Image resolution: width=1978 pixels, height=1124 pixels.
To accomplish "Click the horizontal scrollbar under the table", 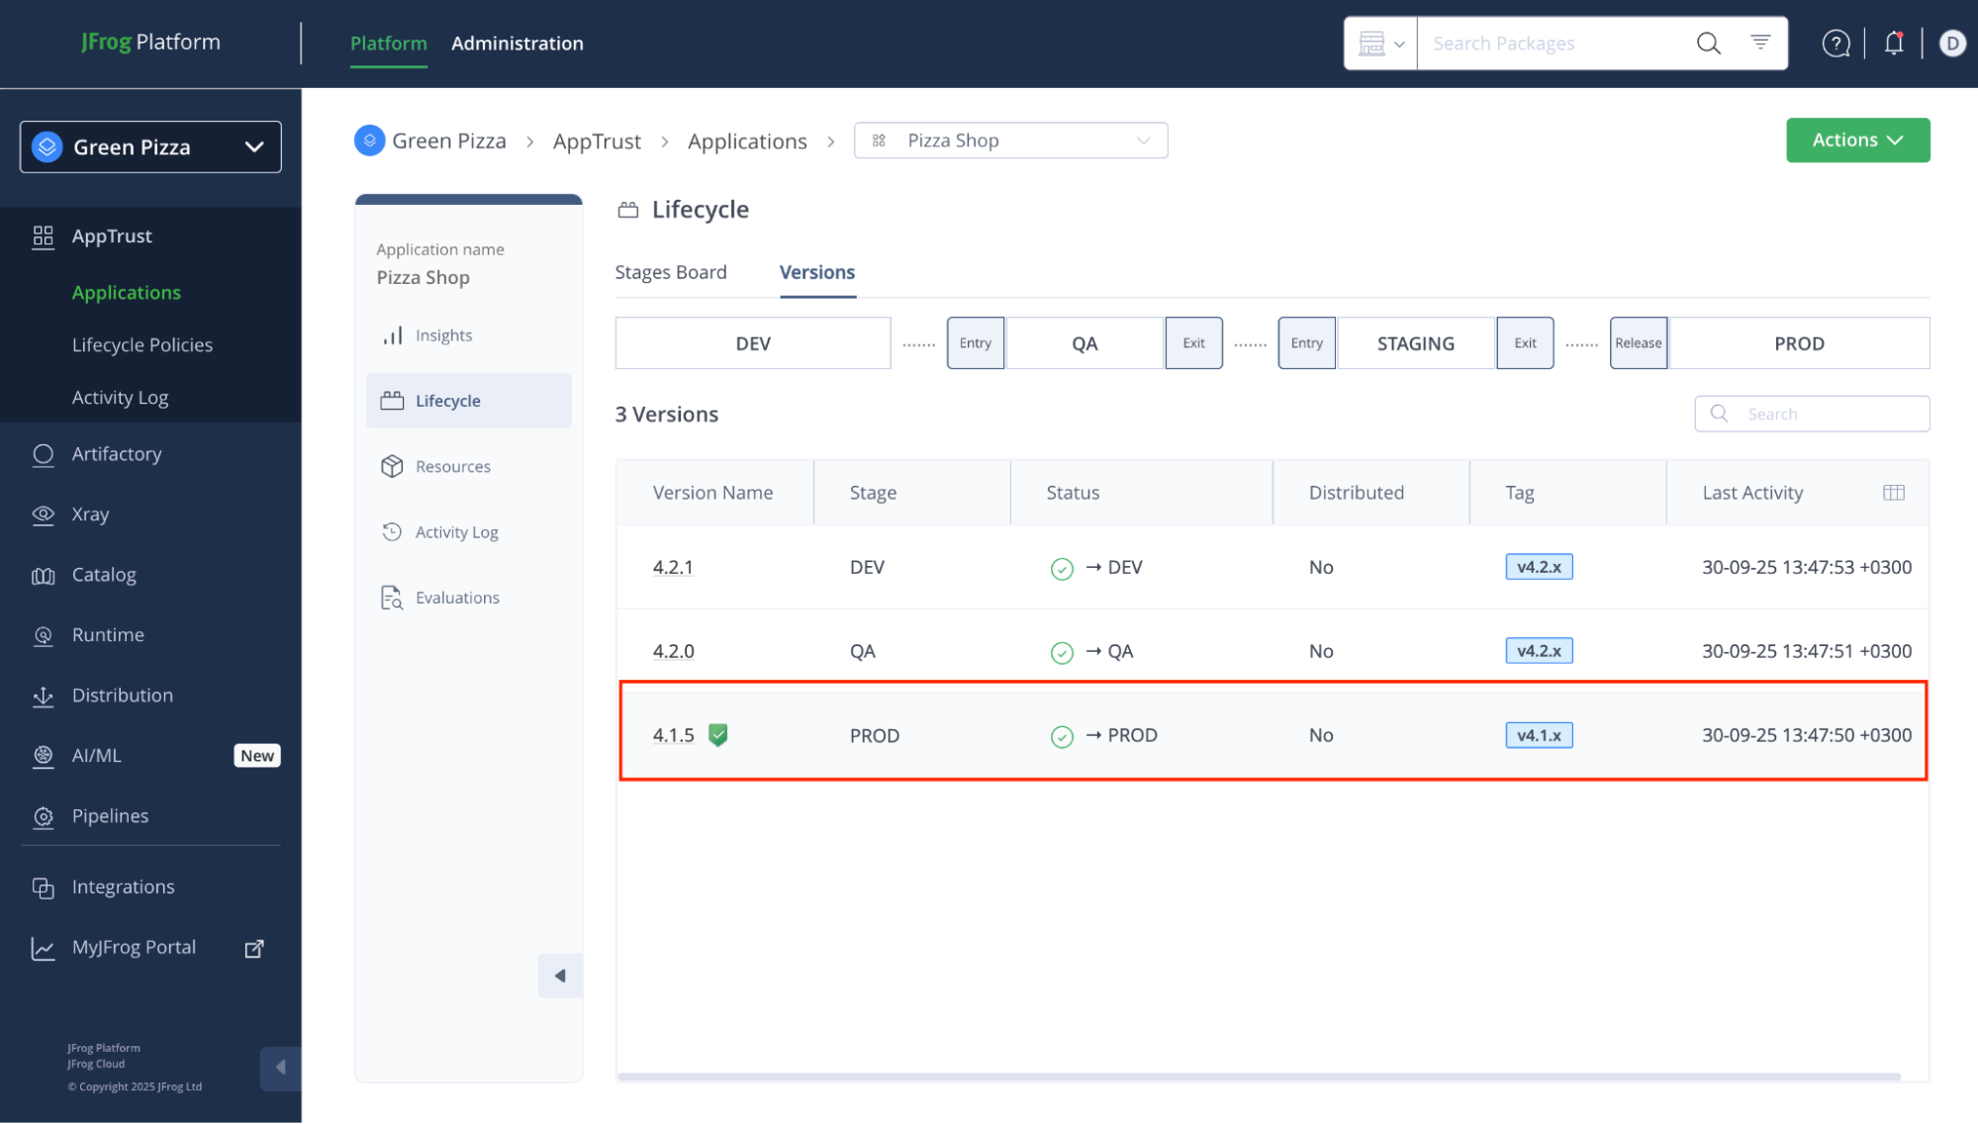I will click(x=1257, y=1077).
